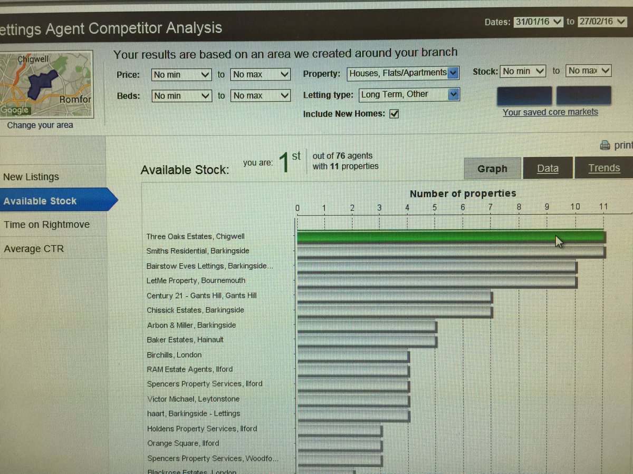Click RAM Estate Agents, Ilford label

coord(189,369)
